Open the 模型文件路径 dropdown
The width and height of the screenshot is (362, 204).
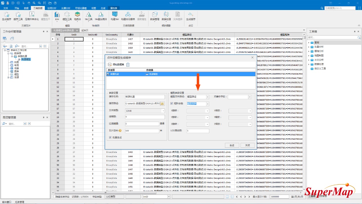(x=208, y=97)
